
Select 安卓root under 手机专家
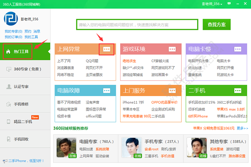[151, 149]
